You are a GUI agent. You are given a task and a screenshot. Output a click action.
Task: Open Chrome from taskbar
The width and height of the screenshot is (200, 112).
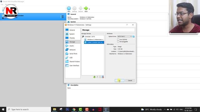point(74,109)
